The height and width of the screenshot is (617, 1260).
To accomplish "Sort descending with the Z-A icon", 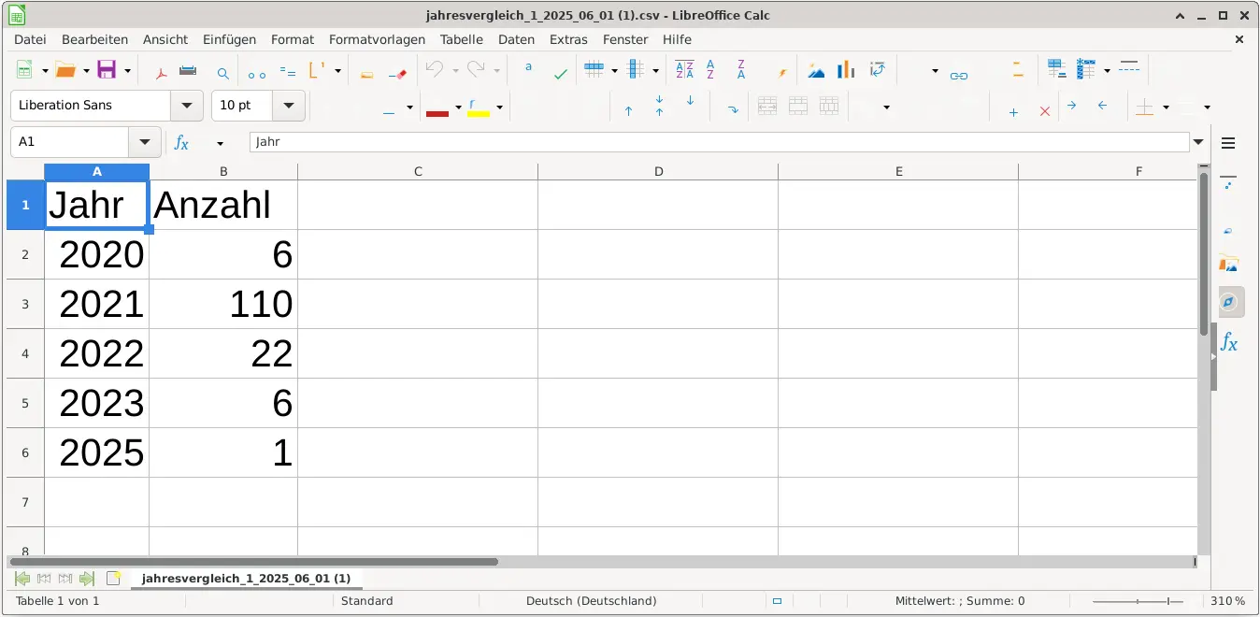I will click(741, 70).
